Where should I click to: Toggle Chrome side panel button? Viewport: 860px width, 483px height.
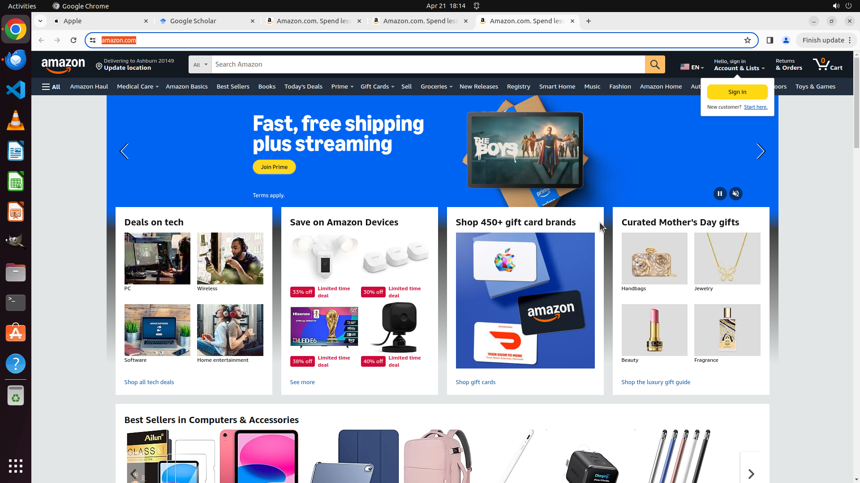click(770, 40)
